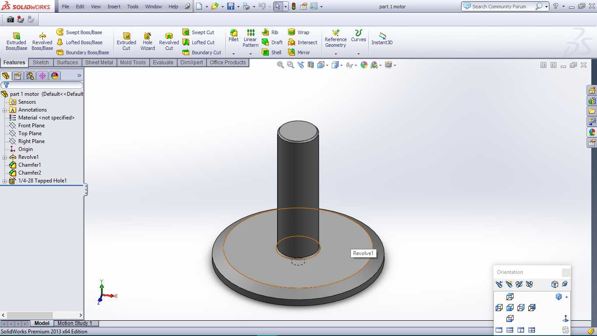Click Normal To arrow in Orientation
The width and height of the screenshot is (597, 336).
[x=566, y=318]
